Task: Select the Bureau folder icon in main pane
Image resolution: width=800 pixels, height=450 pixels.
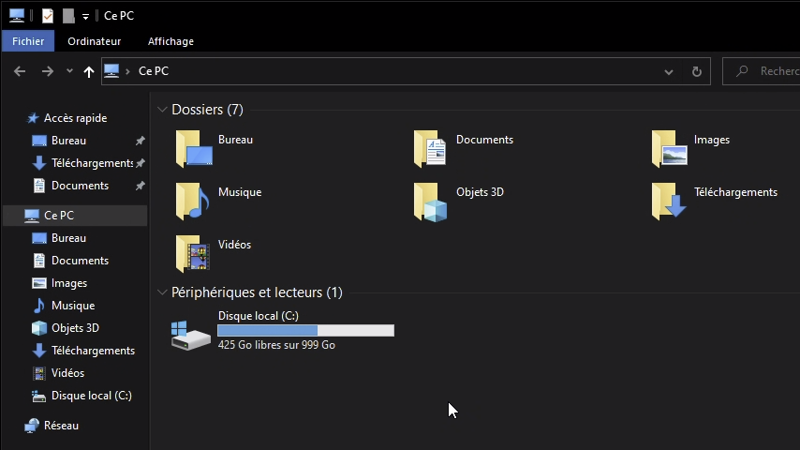Action: pos(193,149)
